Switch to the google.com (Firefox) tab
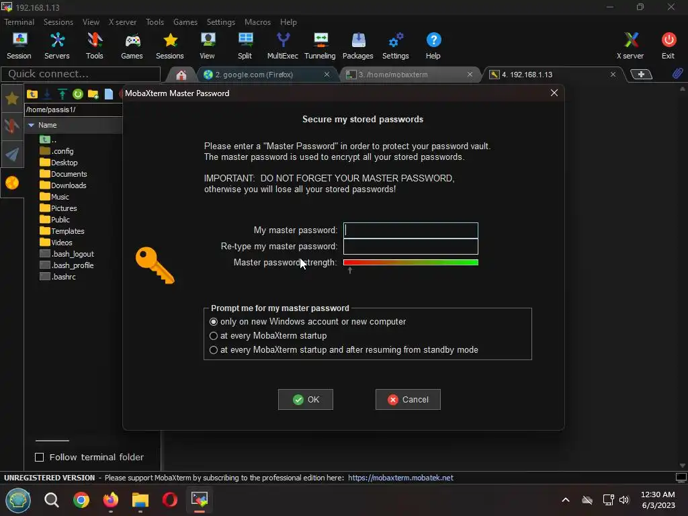This screenshot has height=516, width=688. (x=263, y=75)
